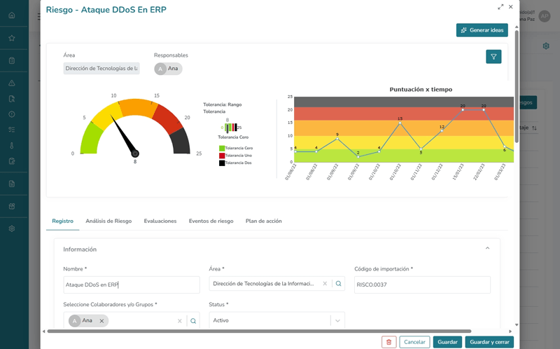Open the settings gear in the sidebar

coord(12,228)
